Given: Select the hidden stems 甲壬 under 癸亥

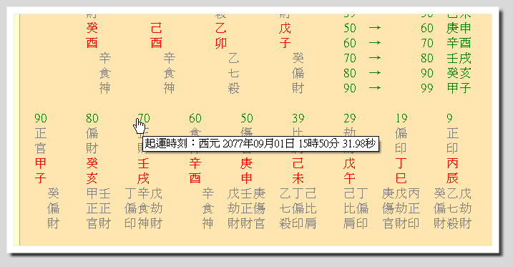Looking at the screenshot, I should (99, 193).
